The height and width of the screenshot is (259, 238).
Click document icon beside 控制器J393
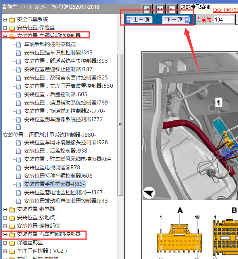[19, 61]
